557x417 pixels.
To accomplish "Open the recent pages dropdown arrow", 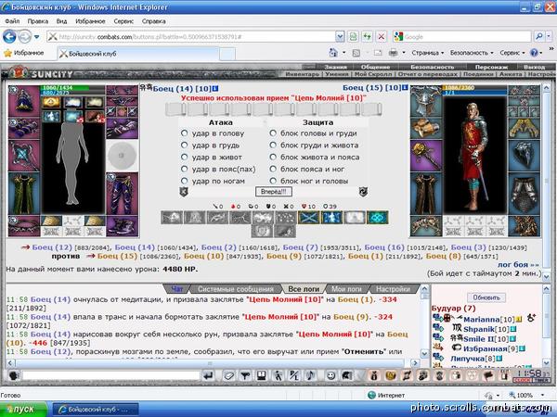I will [x=36, y=36].
